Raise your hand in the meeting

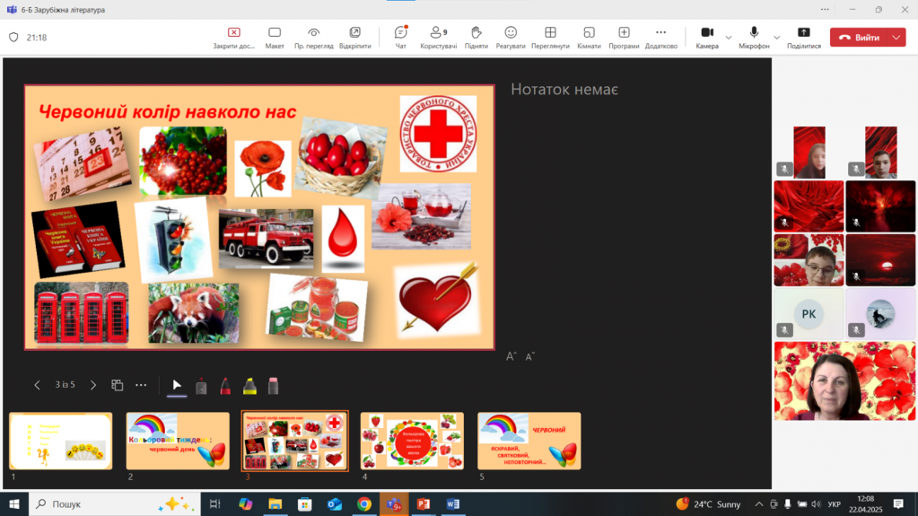point(476,37)
